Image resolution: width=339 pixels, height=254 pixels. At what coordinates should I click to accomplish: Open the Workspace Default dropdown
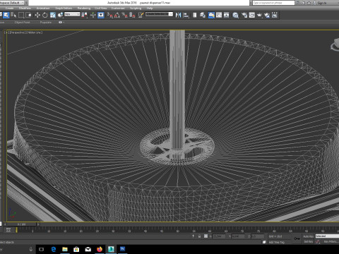(12, 3)
